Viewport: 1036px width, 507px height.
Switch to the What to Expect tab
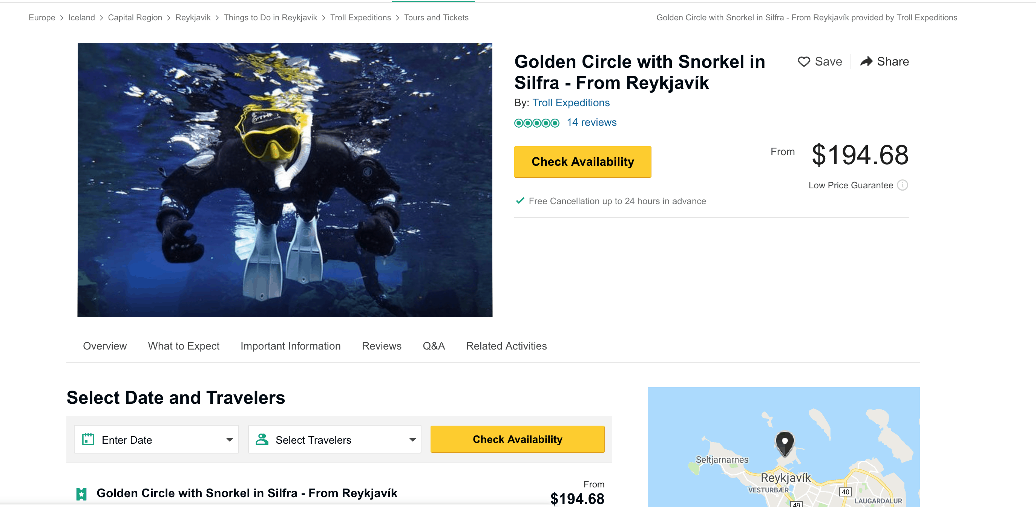(x=183, y=346)
